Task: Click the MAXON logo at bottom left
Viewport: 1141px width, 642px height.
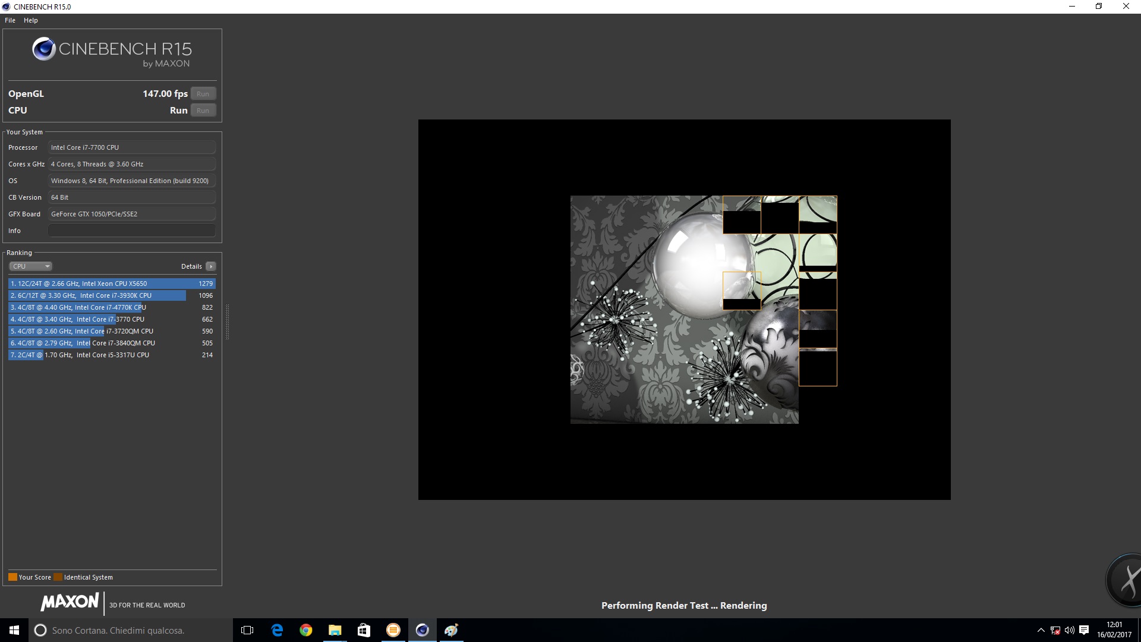Action: 70,602
